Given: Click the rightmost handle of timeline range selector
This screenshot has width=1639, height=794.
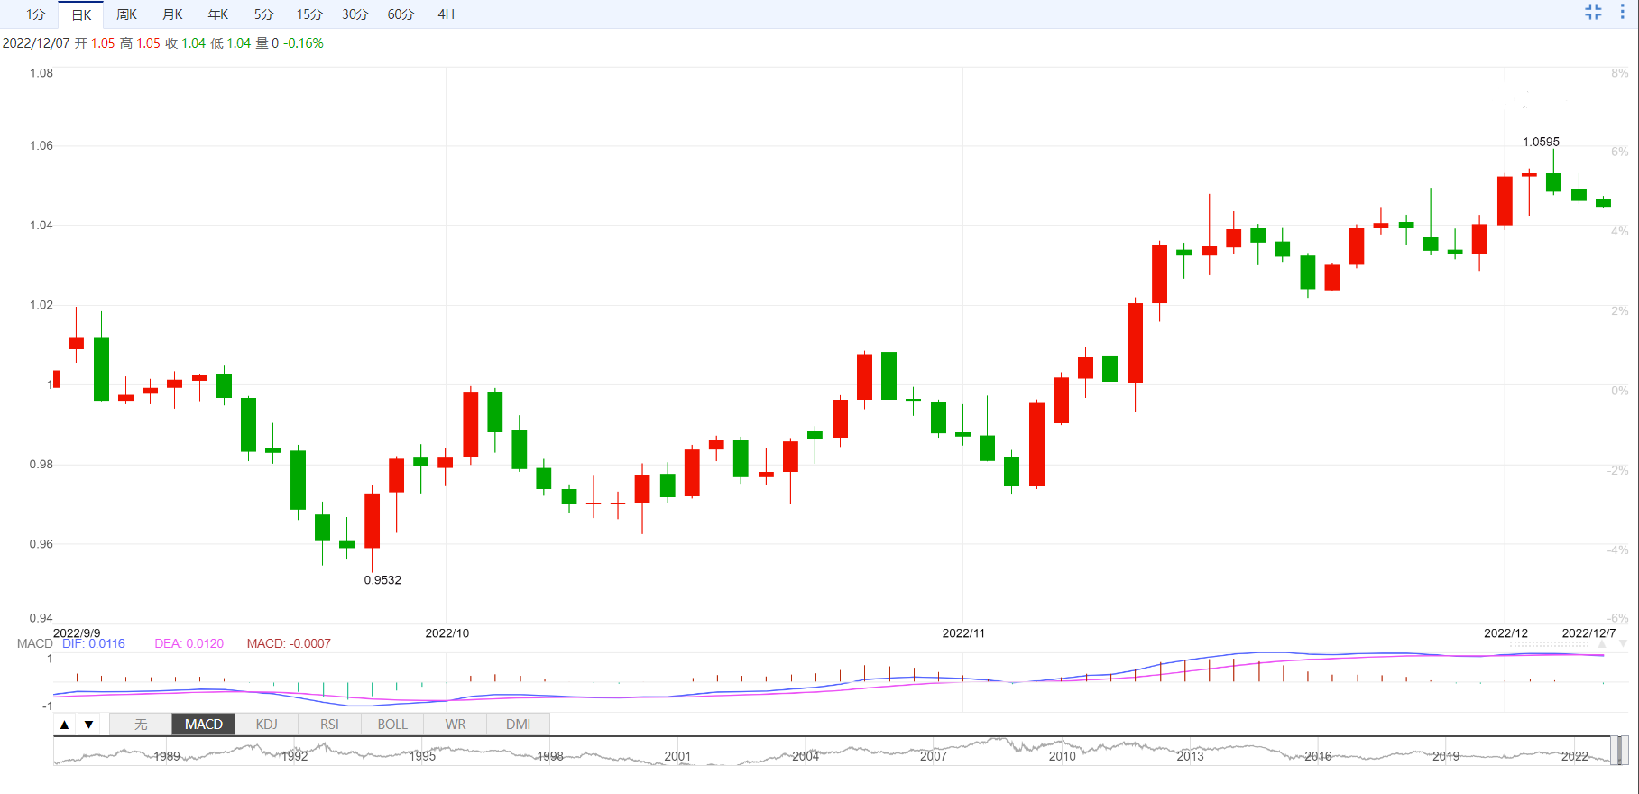Looking at the screenshot, I should (1621, 751).
